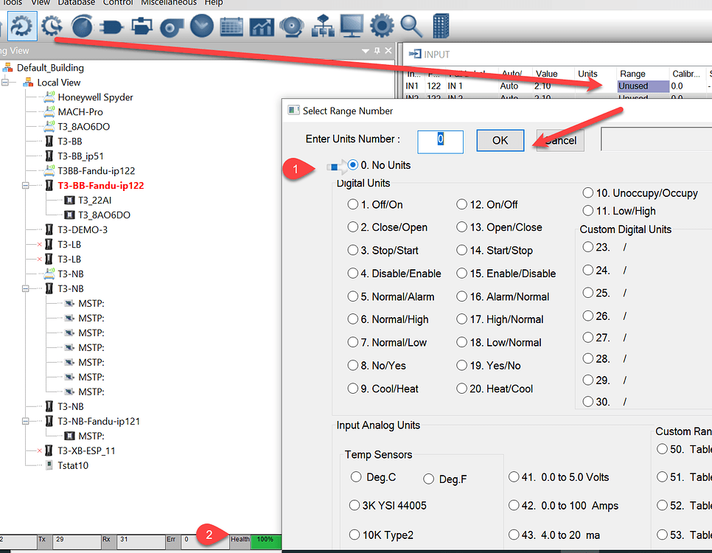Activate the Search magnifier icon

click(x=411, y=25)
